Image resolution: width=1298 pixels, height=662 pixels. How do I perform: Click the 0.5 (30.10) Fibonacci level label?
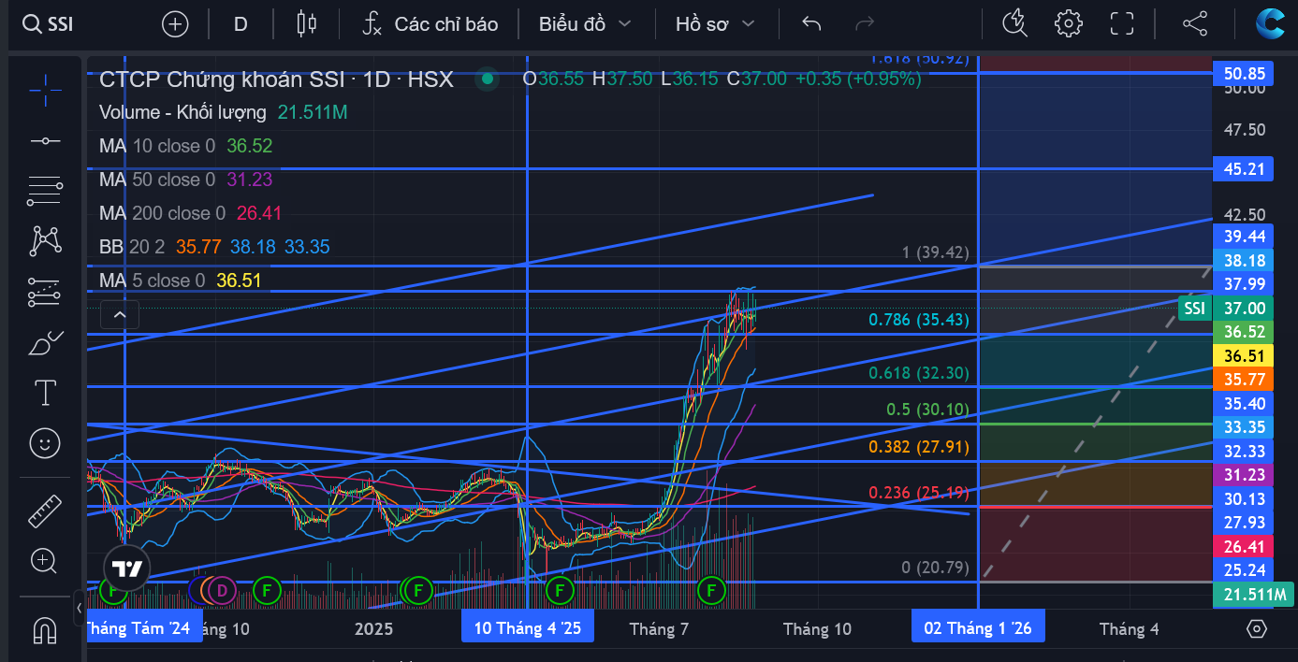[x=927, y=410]
